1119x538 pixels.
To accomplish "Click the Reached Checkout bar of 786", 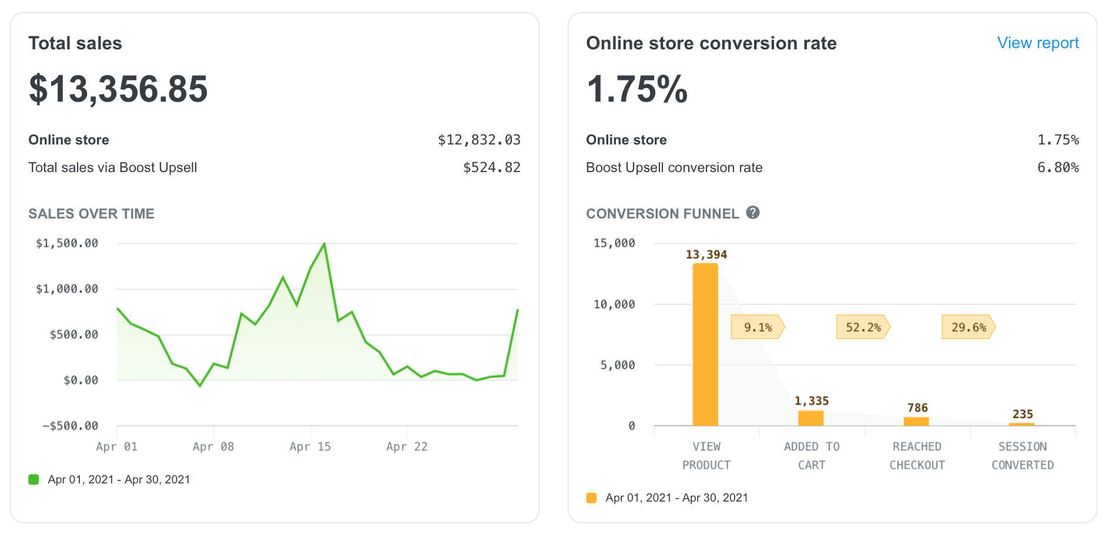I will 916,421.
